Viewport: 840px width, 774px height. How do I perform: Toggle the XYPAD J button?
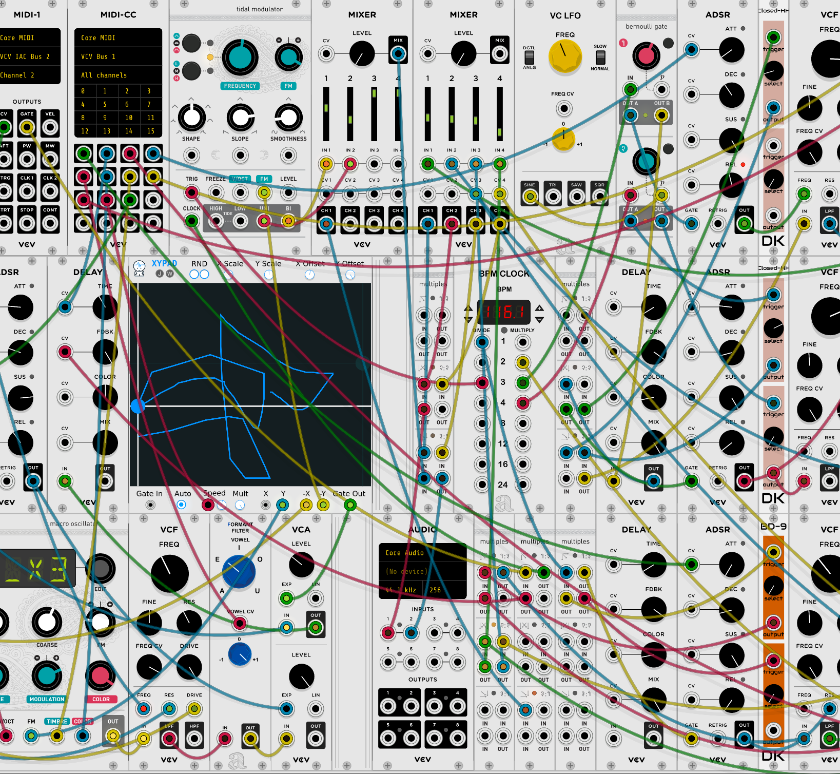click(x=160, y=274)
